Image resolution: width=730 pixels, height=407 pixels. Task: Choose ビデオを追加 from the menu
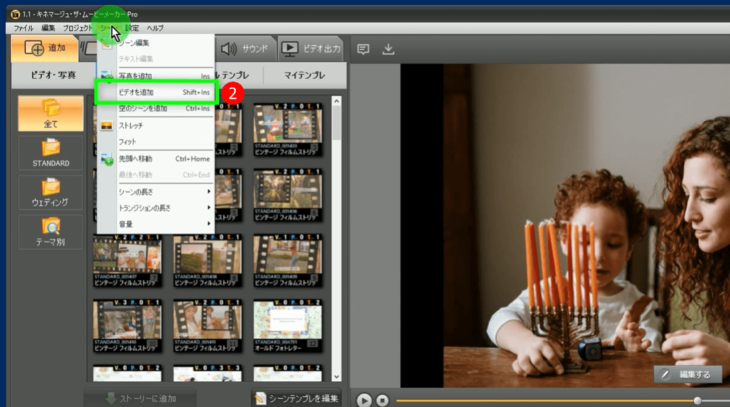tap(154, 92)
